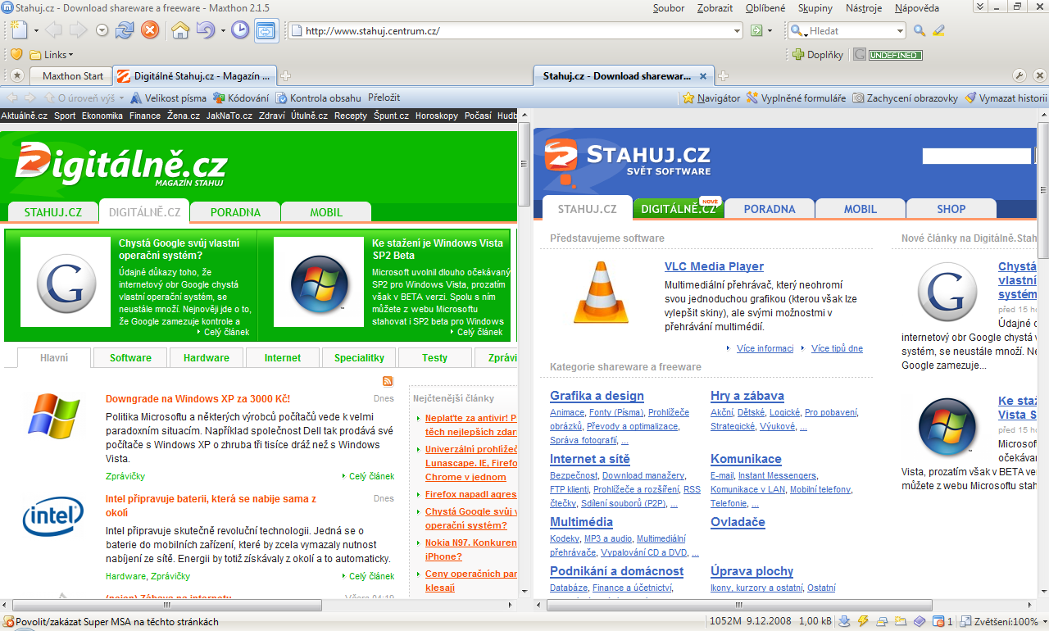The height and width of the screenshot is (631, 1049).
Task: Select Software tab on Digitálně.cz page
Action: coord(130,358)
